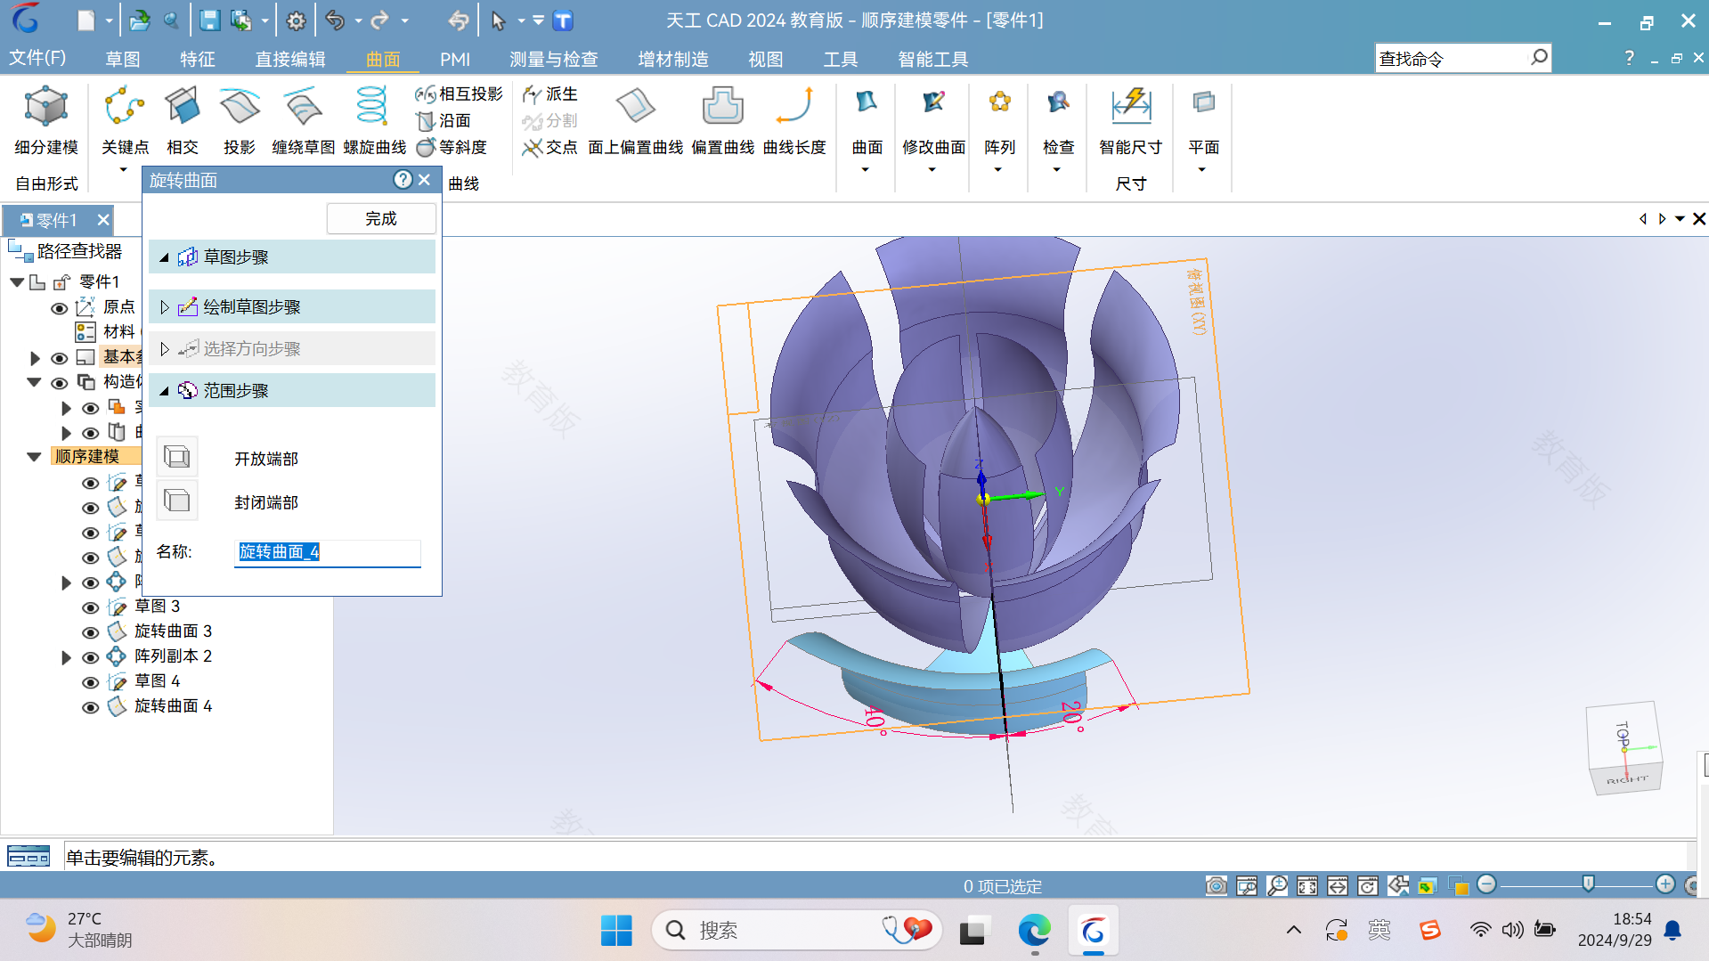Choose the 等斜度 isocline command
This screenshot has width=1709, height=961.
point(452,147)
